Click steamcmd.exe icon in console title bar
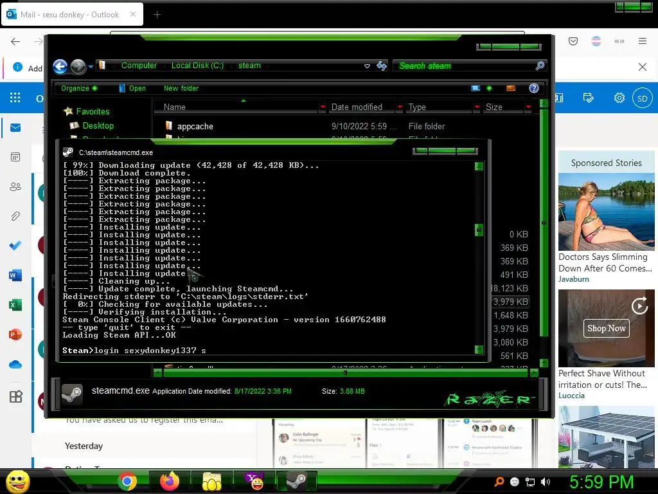Image resolution: width=658 pixels, height=494 pixels. click(68, 152)
